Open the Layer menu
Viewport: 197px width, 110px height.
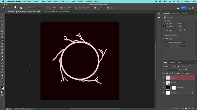[42, 1]
